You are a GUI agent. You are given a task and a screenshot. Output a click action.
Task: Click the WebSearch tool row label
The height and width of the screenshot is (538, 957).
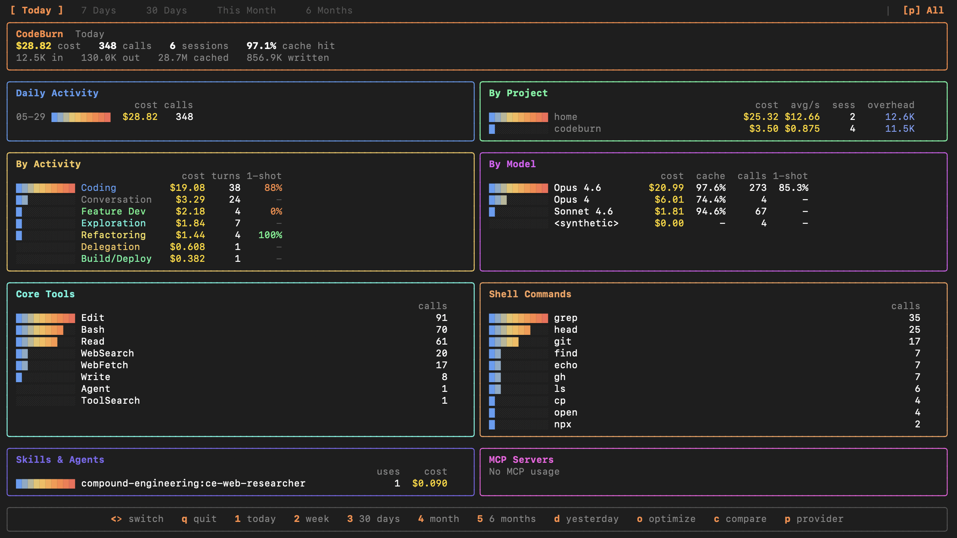click(x=107, y=353)
